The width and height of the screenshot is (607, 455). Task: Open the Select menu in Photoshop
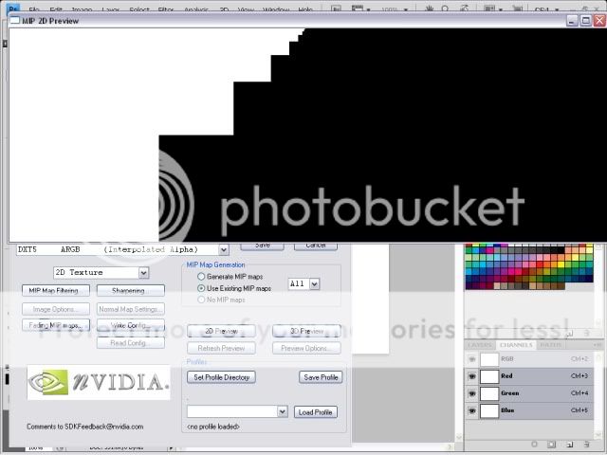pyautogui.click(x=139, y=9)
